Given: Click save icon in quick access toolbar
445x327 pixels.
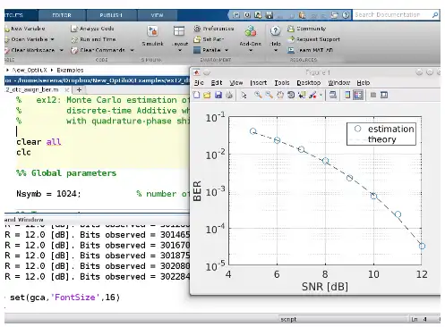Looking at the screenshot, I should 270,15.
